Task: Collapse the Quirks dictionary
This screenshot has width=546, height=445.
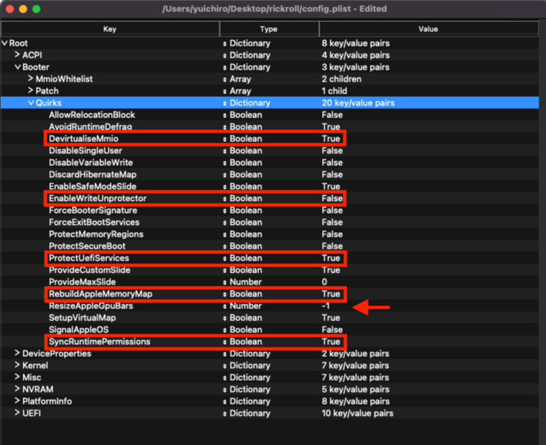Action: point(31,103)
